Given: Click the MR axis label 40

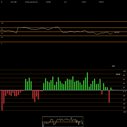Looking at the screenshot, I should (124, 84).
